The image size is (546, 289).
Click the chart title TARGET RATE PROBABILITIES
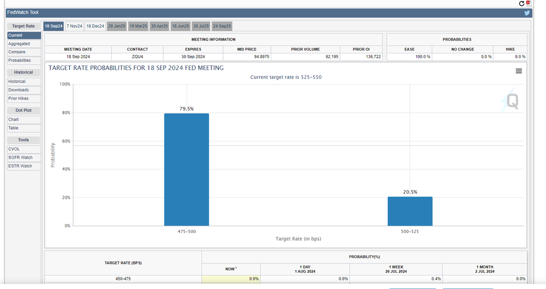(x=136, y=68)
